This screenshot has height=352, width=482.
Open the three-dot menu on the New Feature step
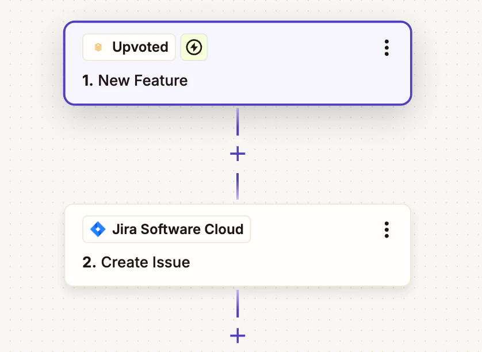[x=387, y=49]
